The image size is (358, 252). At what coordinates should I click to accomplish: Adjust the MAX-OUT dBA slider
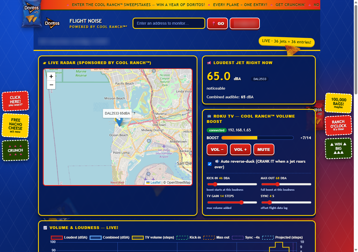(x=286, y=184)
